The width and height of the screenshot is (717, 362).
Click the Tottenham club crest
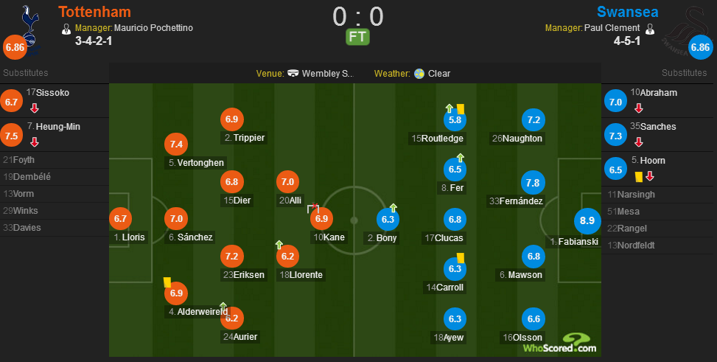29,26
